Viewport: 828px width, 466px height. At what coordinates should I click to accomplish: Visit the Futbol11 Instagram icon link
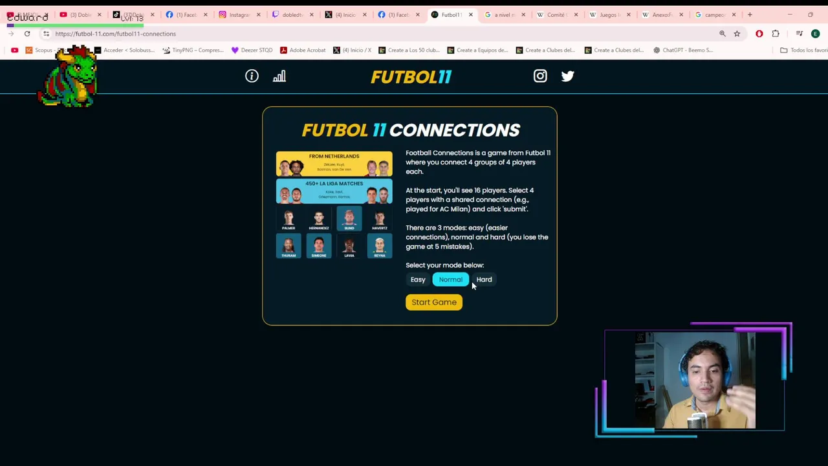coord(540,76)
